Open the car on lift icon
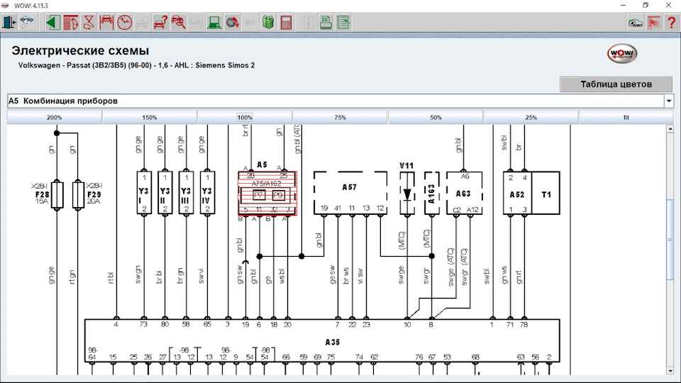The width and height of the screenshot is (681, 383). click(x=106, y=22)
